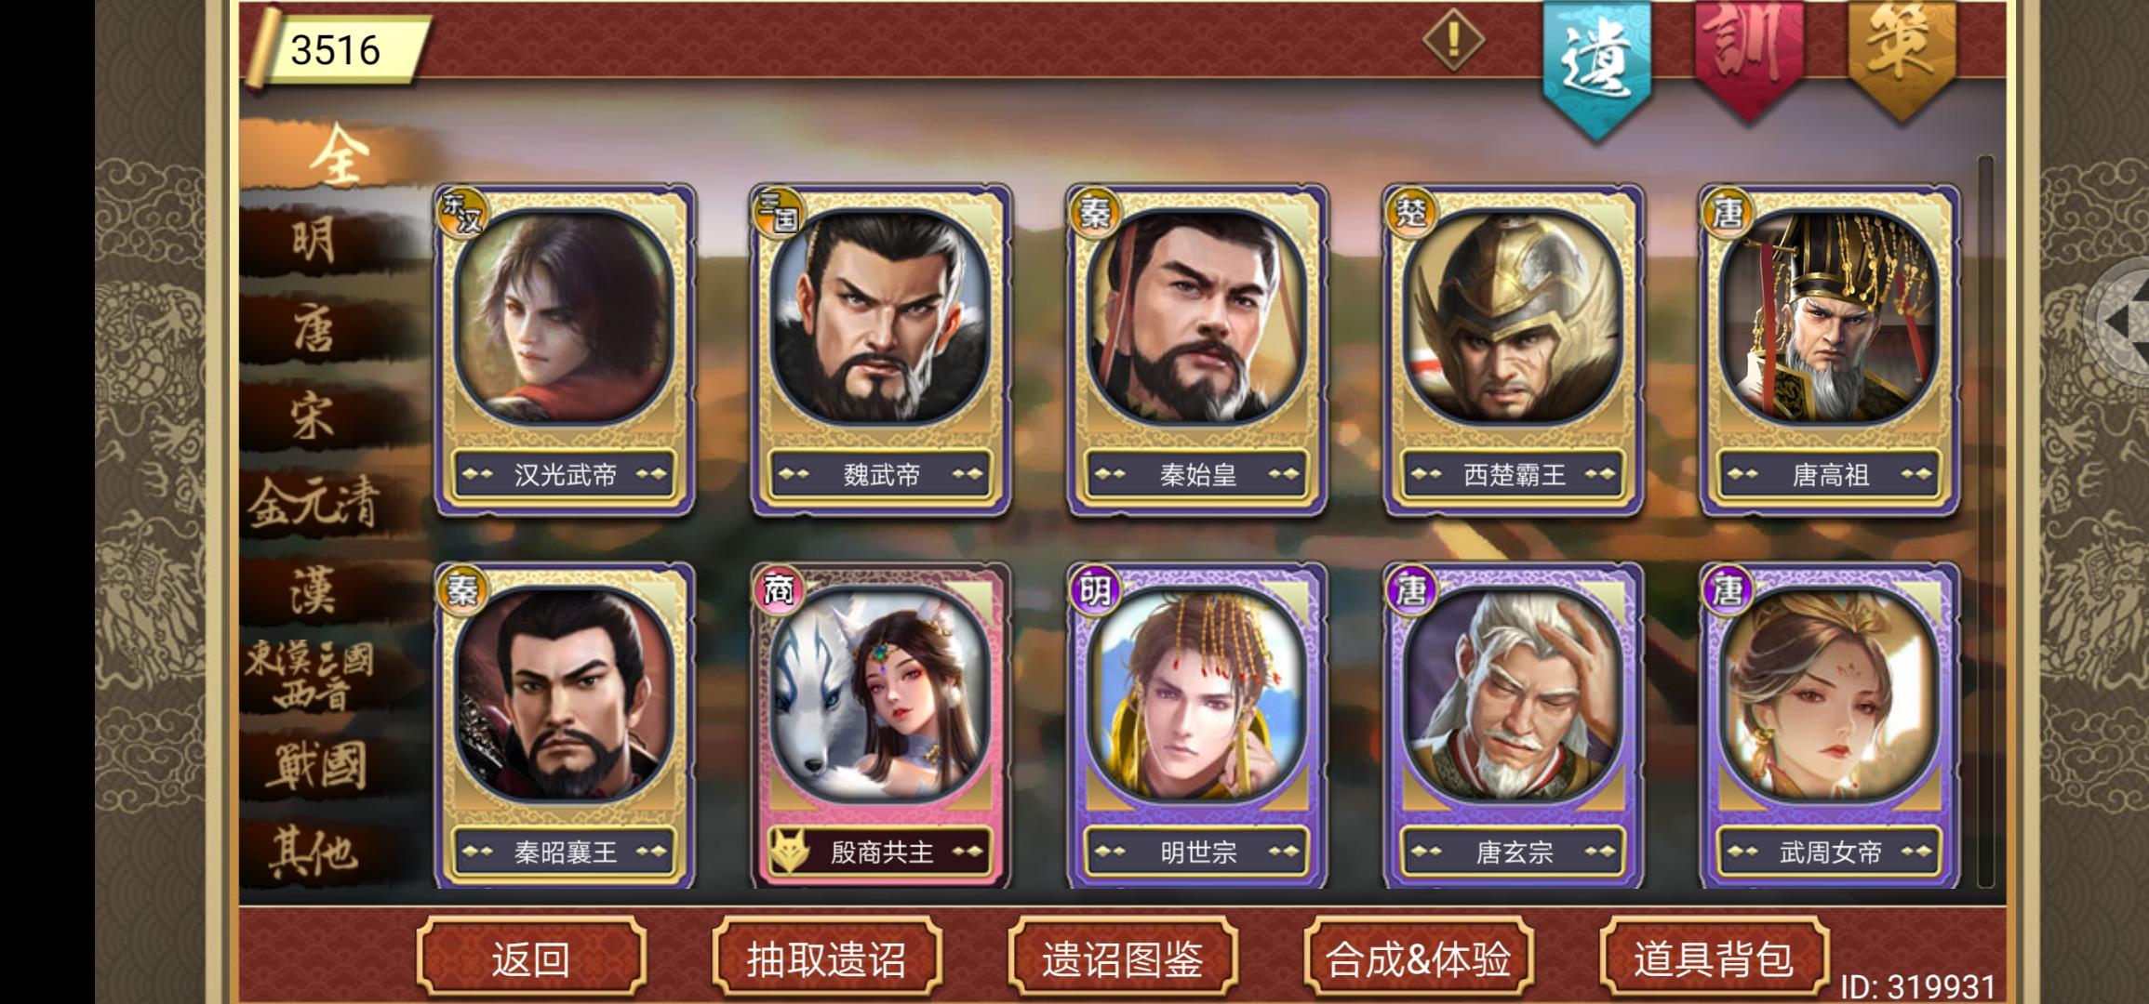The width and height of the screenshot is (2149, 1004).
Task: Click the 返回 button
Action: point(531,958)
